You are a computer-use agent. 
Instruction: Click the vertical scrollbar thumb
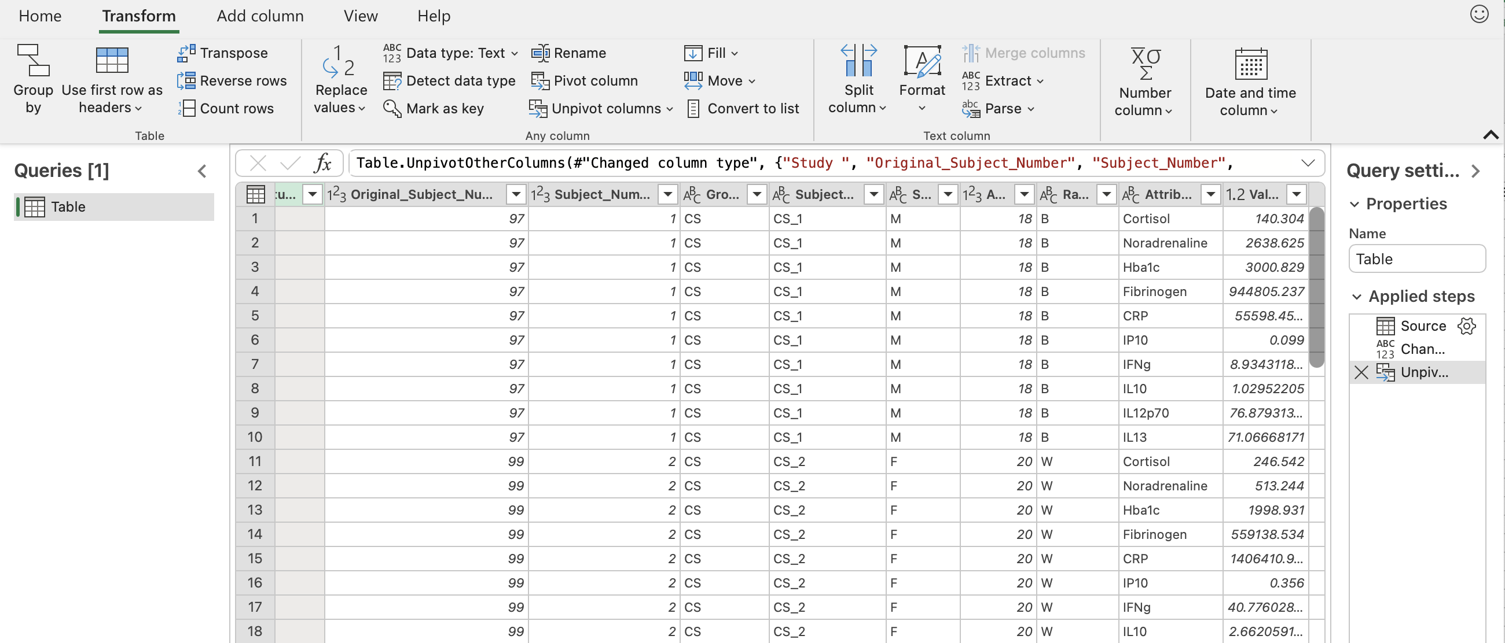[x=1316, y=287]
